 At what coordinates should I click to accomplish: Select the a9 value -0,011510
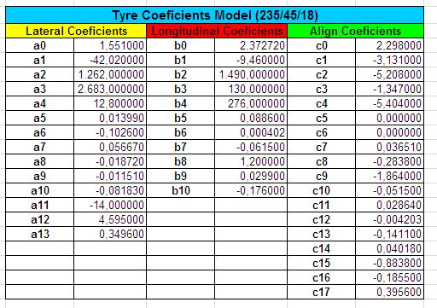tap(110, 176)
